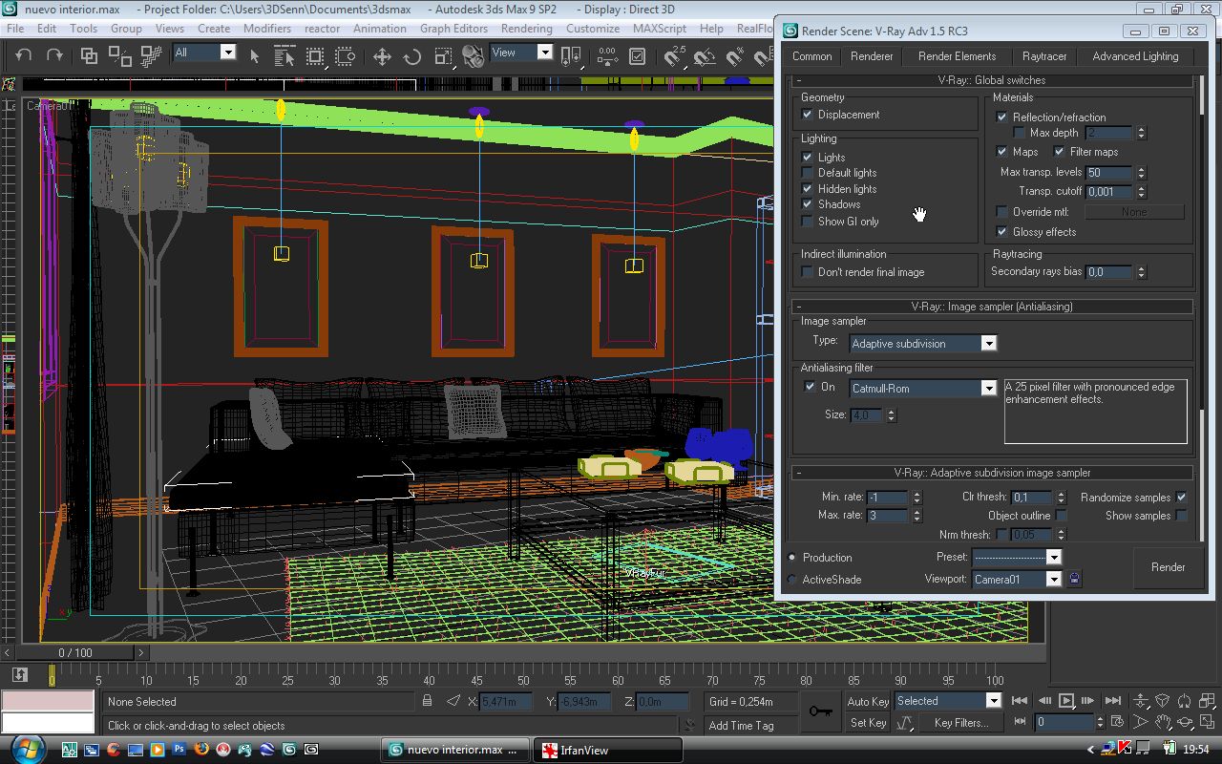Activate the Rotate tool
Image resolution: width=1222 pixels, height=764 pixels.
pos(412,56)
